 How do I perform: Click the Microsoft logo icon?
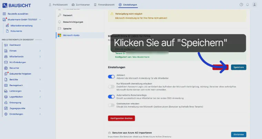coord(59,35)
